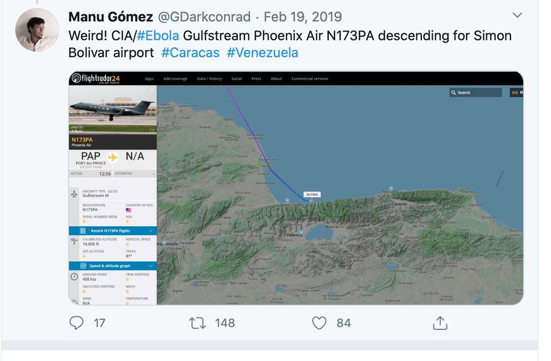Open aircraft photo external link icon
The height and width of the screenshot is (361, 551).
tap(152, 131)
